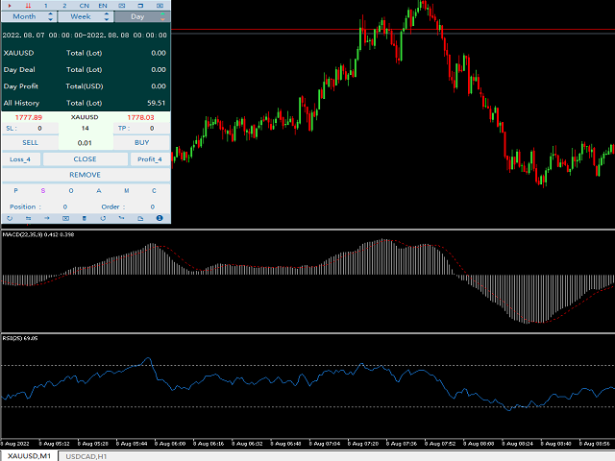Click the ask price 1778.03
615x461 pixels.
click(x=141, y=117)
